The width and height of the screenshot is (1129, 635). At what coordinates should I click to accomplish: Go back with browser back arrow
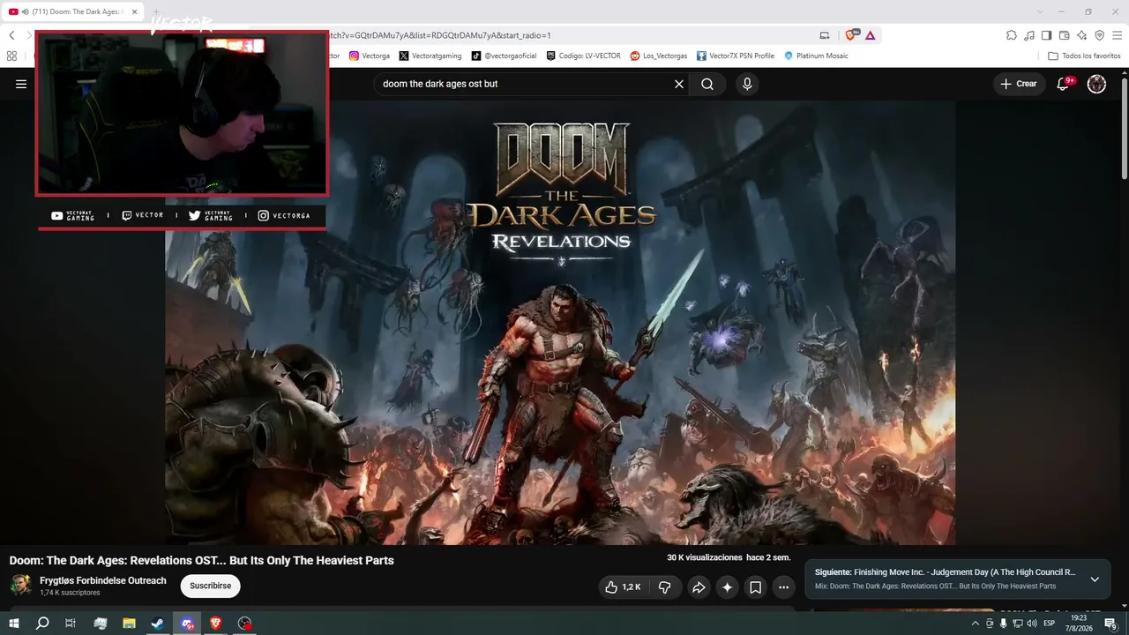[11, 35]
